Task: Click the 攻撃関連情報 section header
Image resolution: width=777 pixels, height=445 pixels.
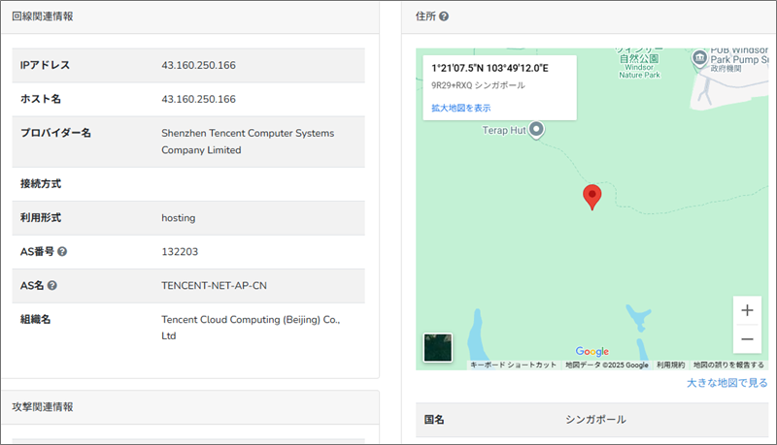Action: point(43,407)
